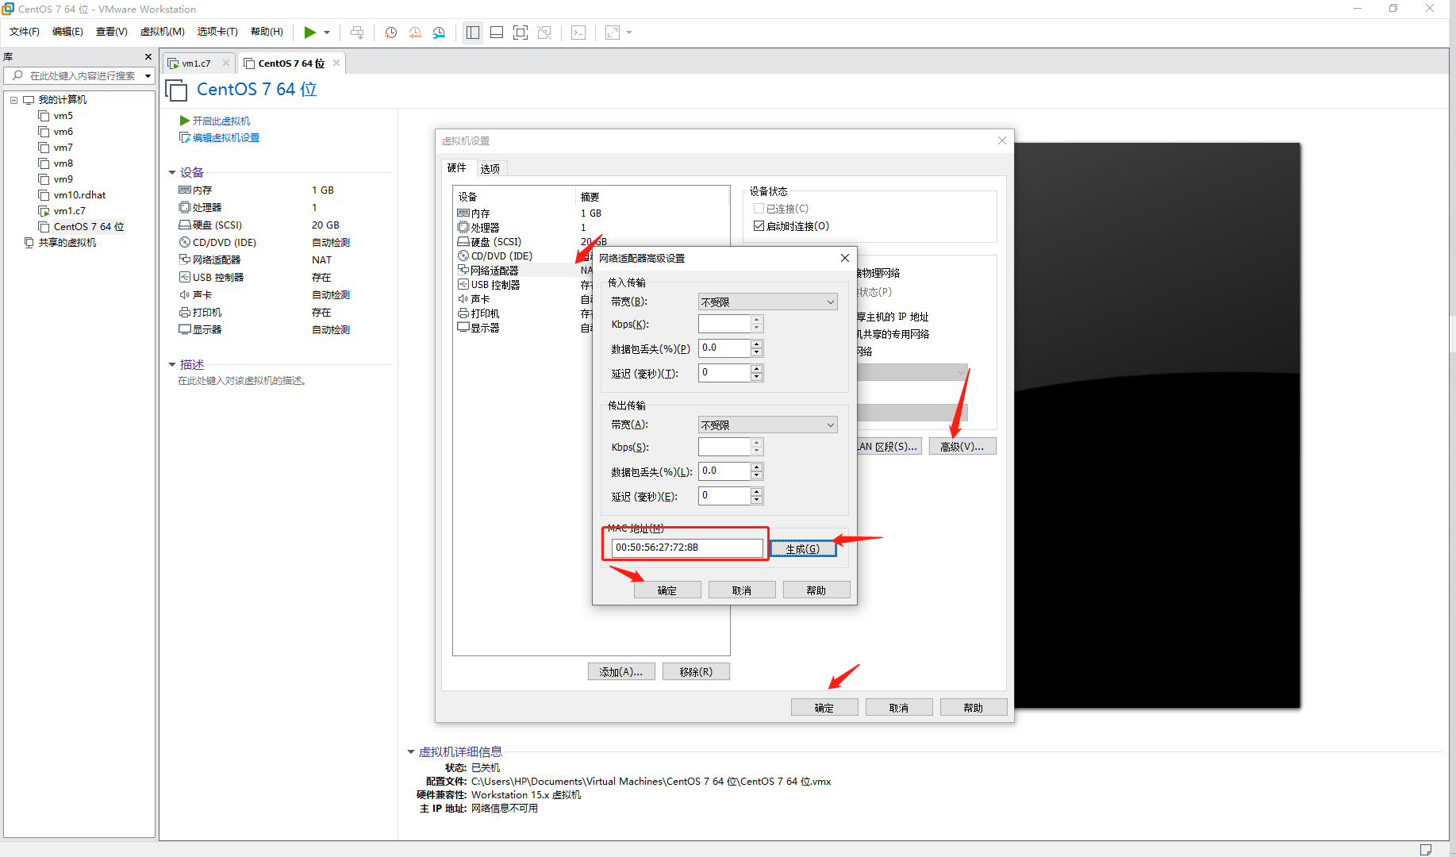Select vm10.rdhat in the library
Screen dimensions: 1456x857
click(x=79, y=195)
